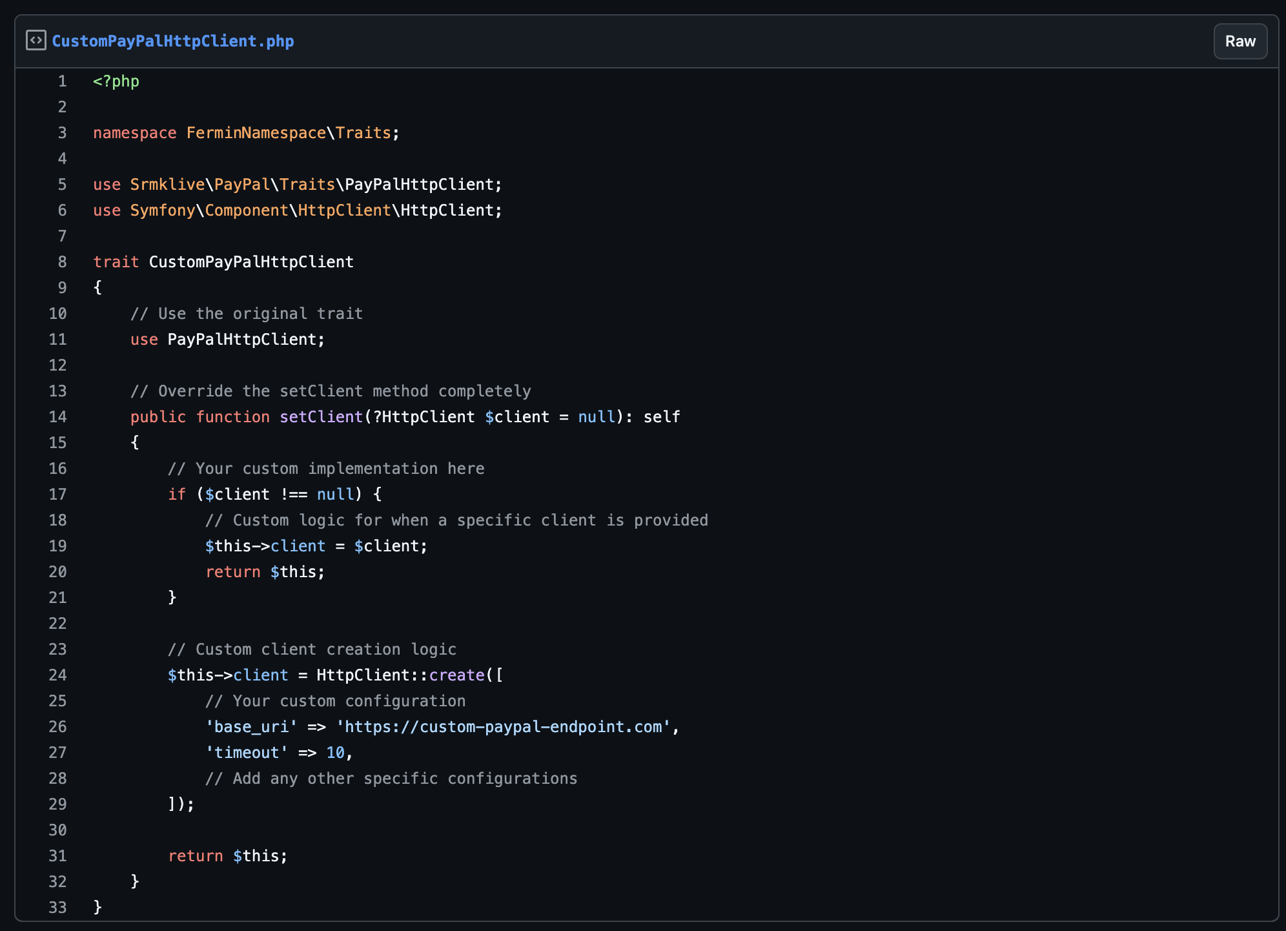Click 'Srmklive' in the use statement
Image resolution: width=1286 pixels, height=931 pixels.
(168, 185)
